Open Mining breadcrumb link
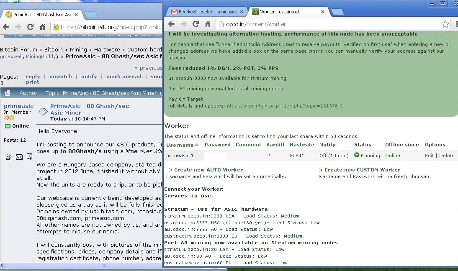 point(78,50)
